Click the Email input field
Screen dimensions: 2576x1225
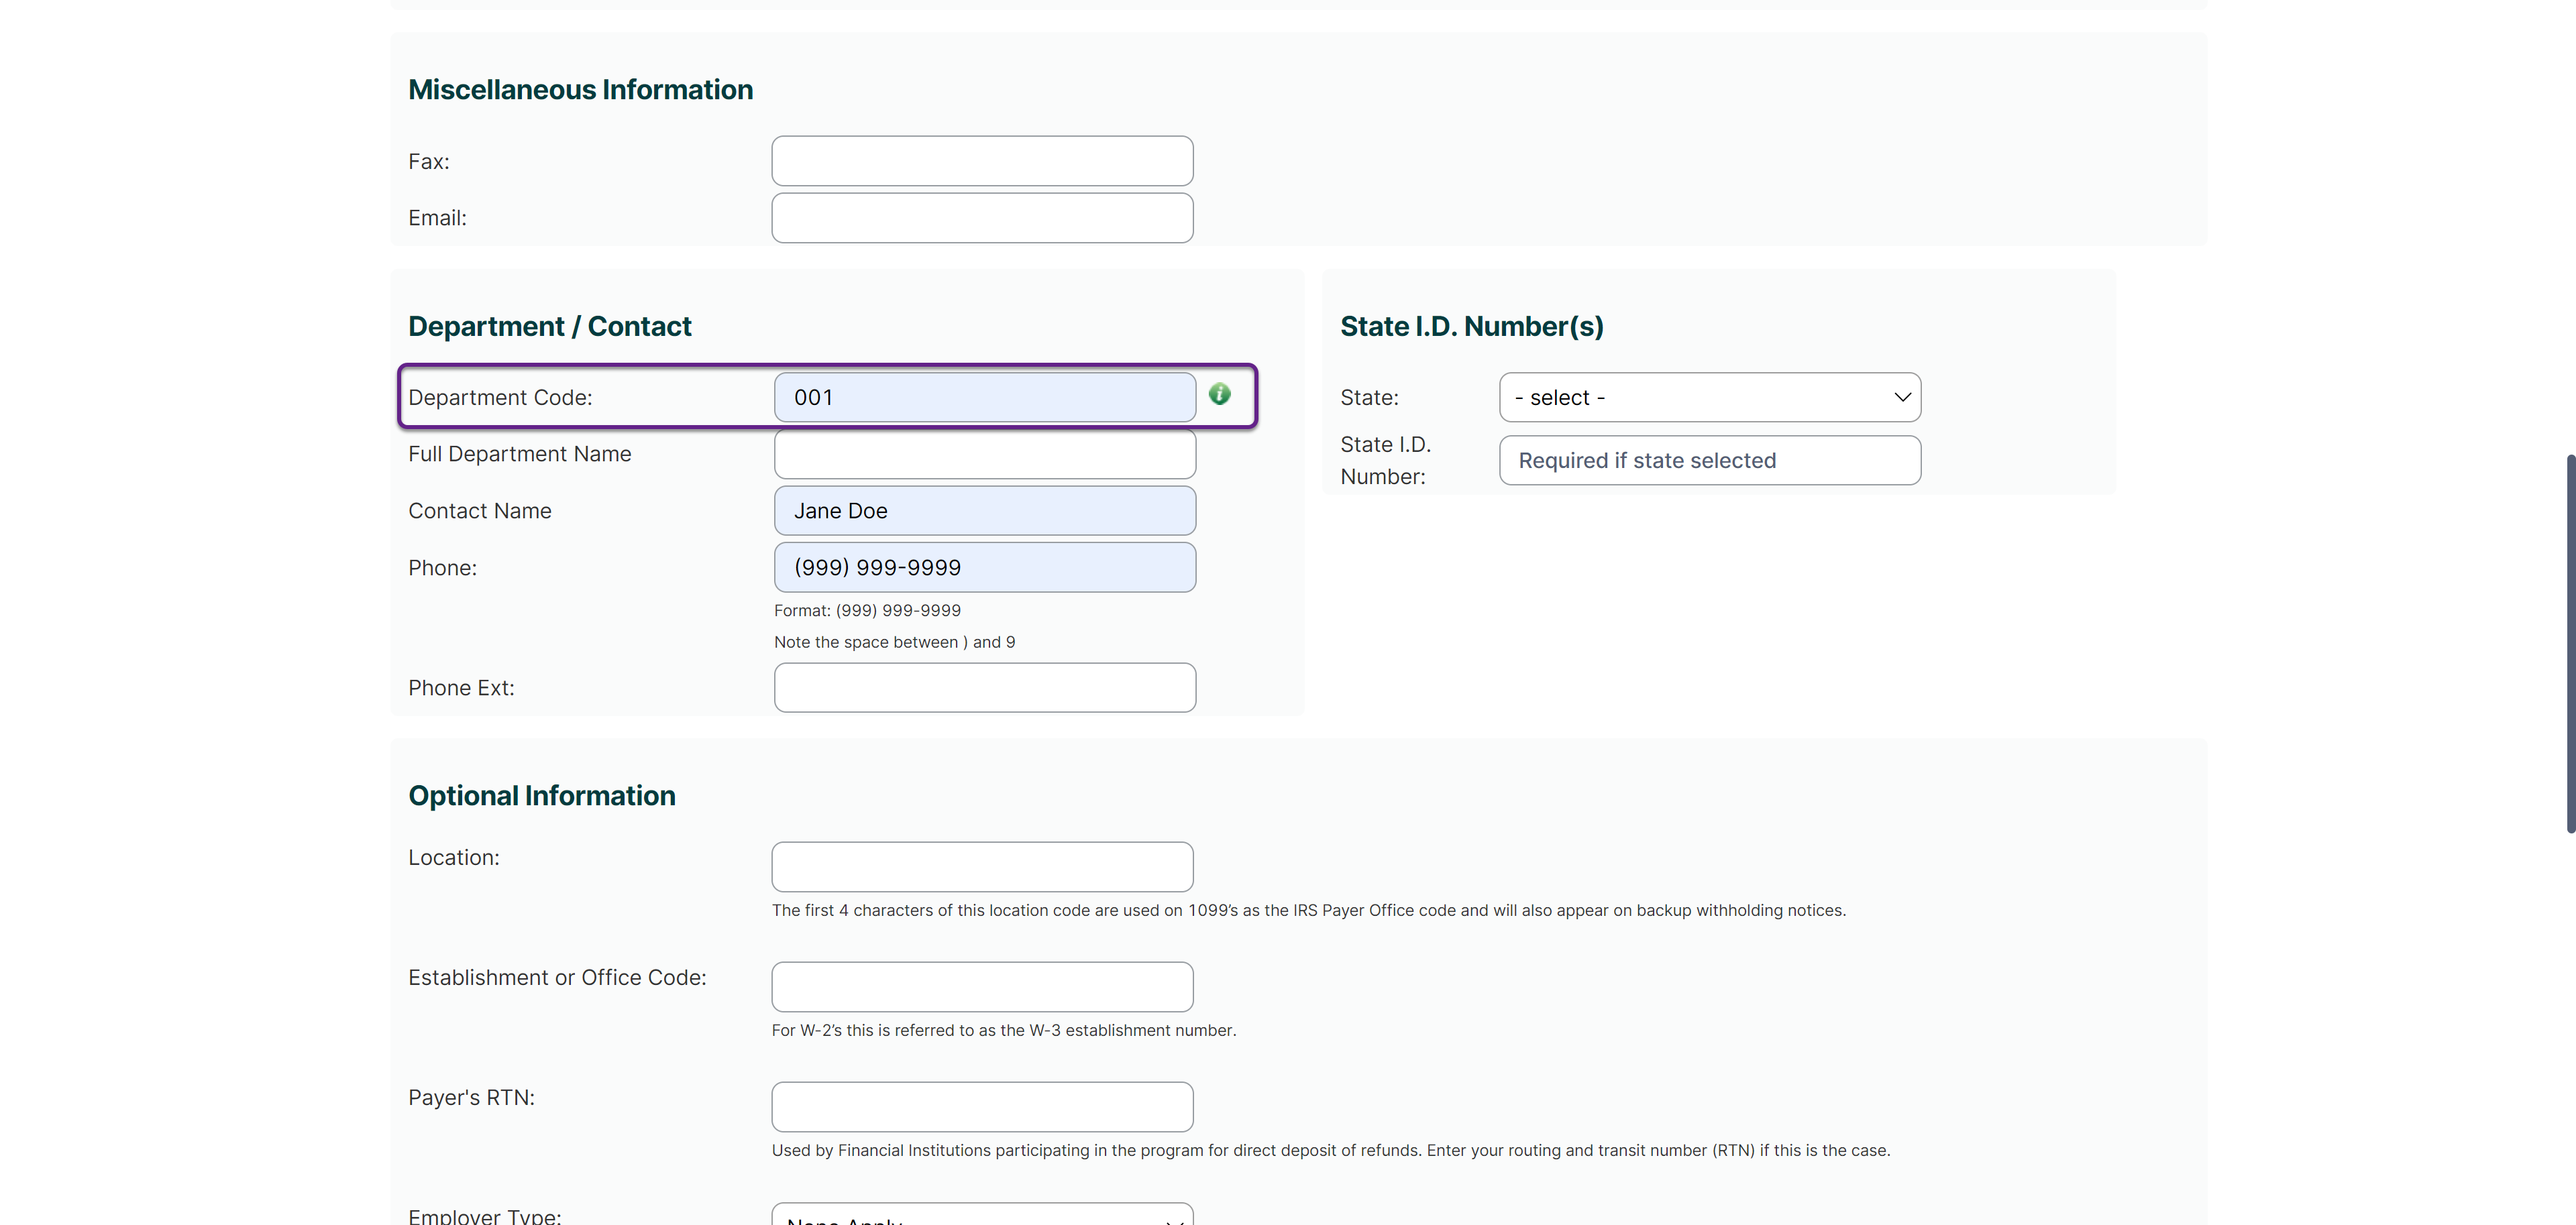[x=981, y=218]
